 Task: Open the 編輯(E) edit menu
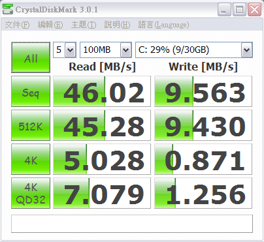coord(50,25)
